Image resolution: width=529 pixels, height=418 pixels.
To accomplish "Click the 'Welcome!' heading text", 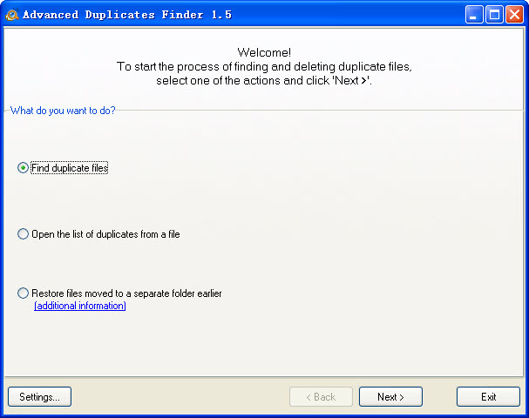I will pos(264,52).
